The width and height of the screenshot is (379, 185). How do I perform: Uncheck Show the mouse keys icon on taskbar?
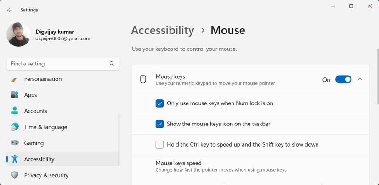159,124
